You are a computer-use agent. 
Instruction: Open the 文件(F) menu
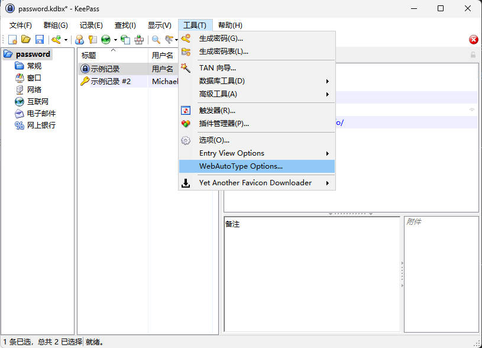click(21, 25)
